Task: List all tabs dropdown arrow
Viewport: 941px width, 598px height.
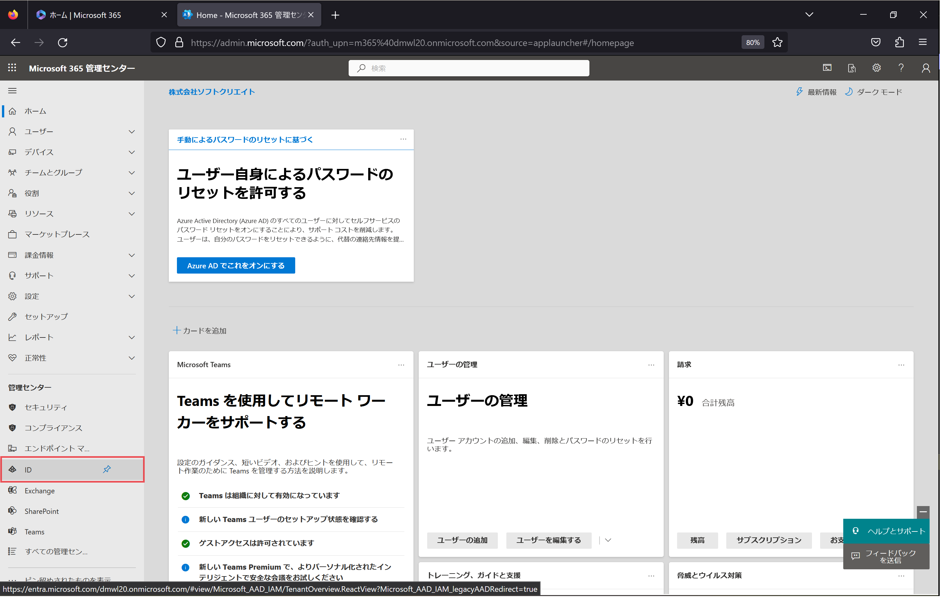Action: pos(810,15)
